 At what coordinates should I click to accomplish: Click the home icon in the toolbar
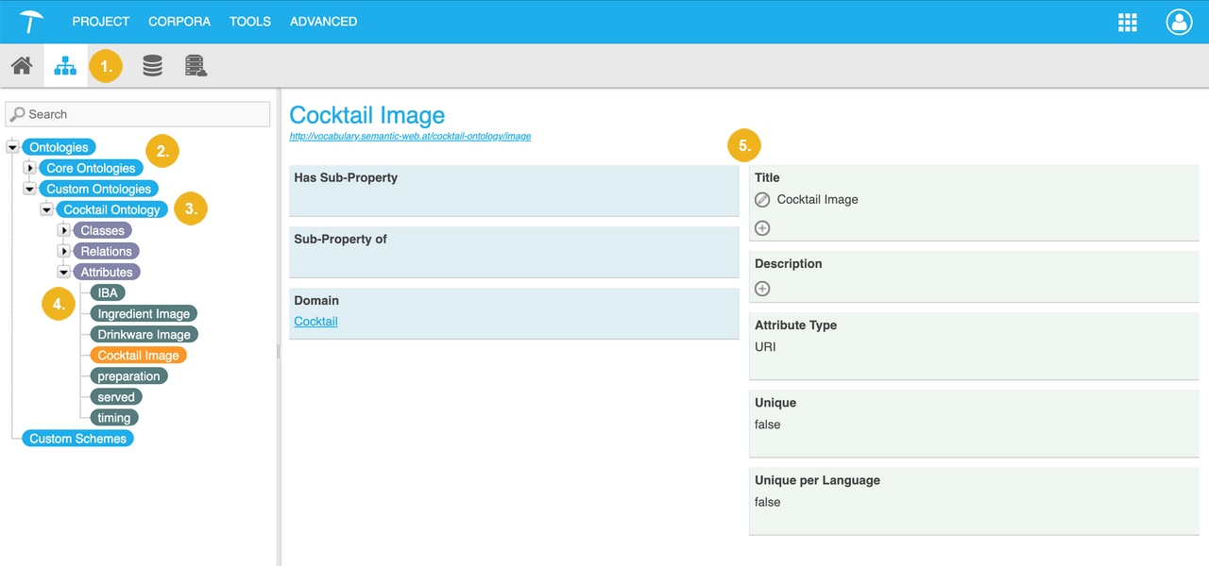pos(22,66)
